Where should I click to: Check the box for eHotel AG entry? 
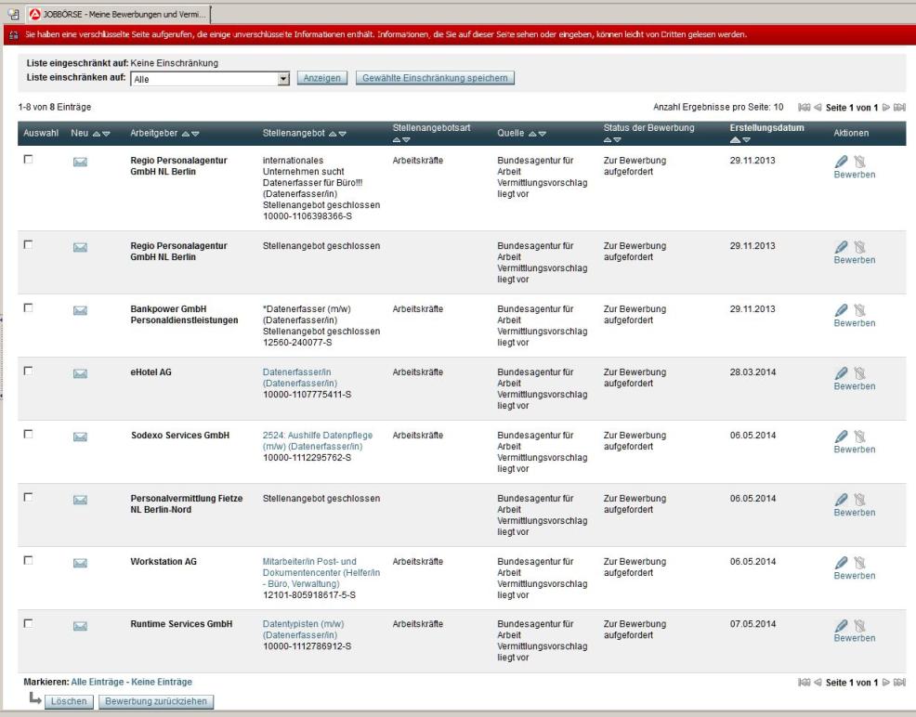pos(28,372)
